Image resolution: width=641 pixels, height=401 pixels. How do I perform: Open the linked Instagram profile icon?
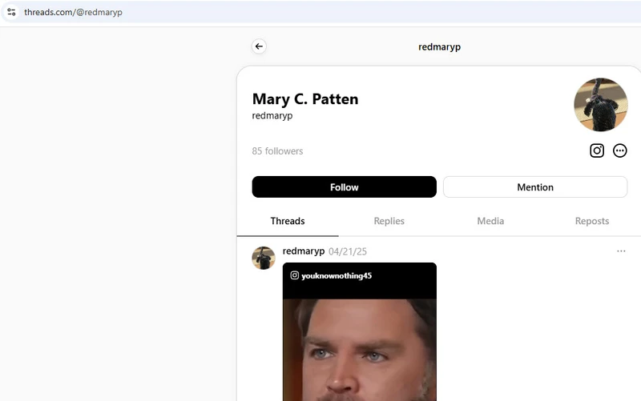pos(597,150)
